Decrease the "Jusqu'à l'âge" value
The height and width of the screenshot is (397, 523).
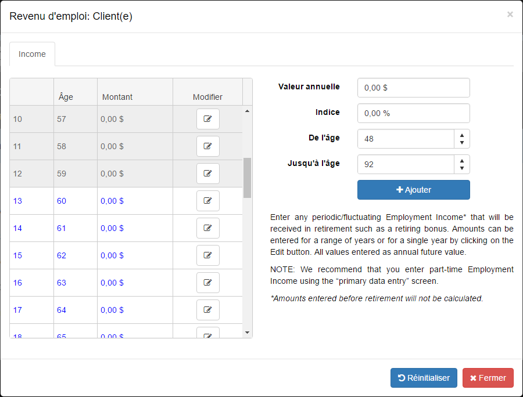point(461,168)
